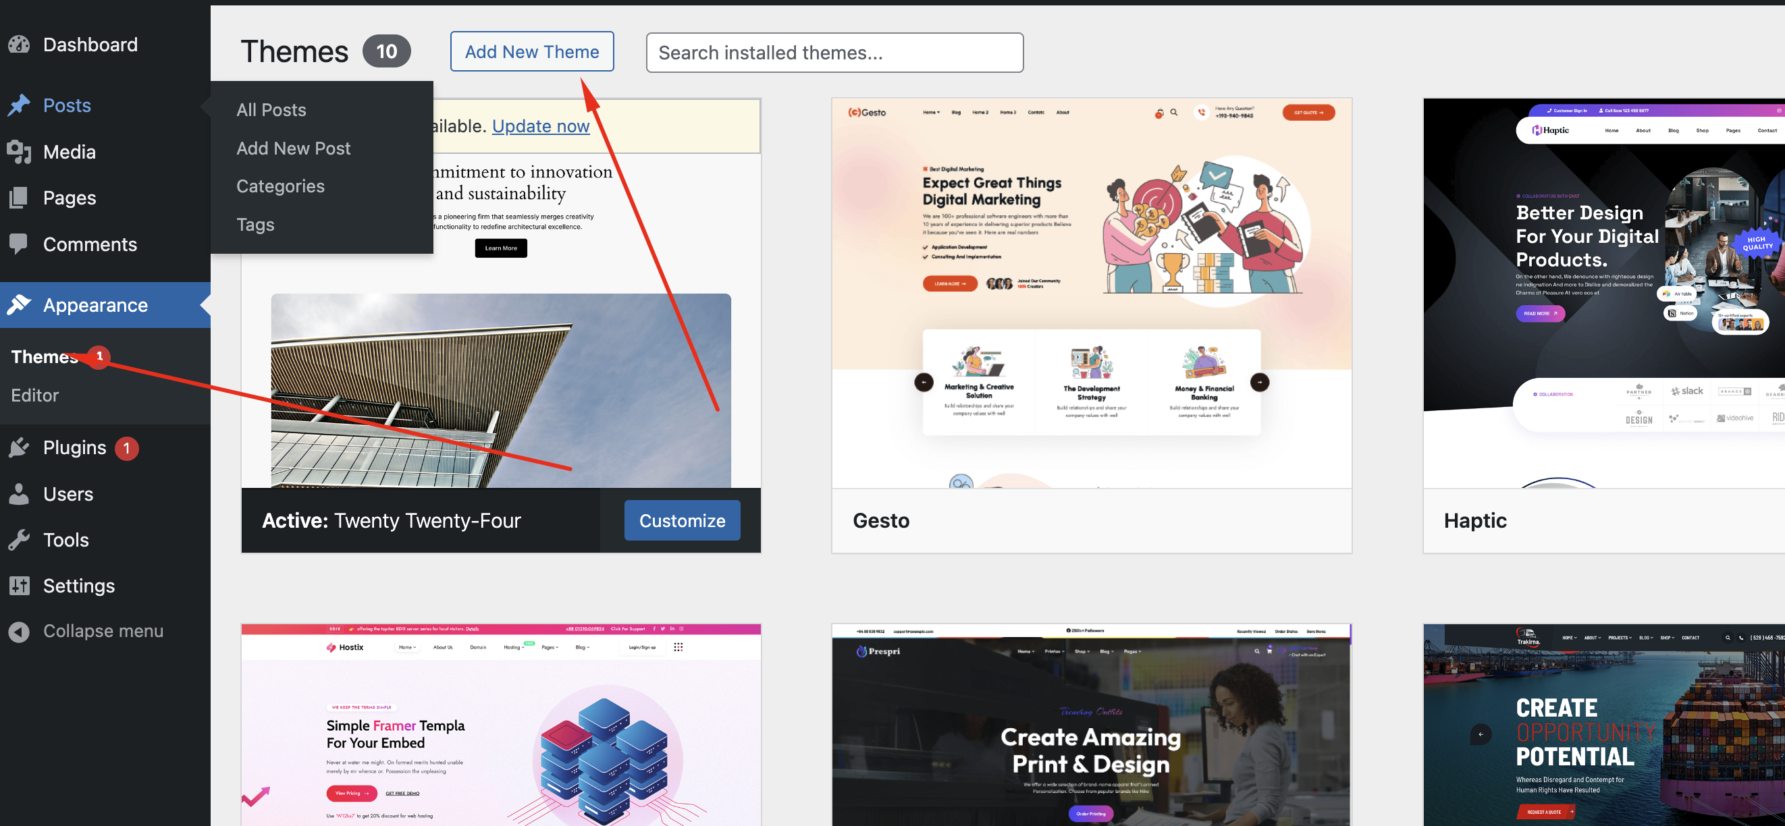Viewport: 1785px width, 826px height.
Task: Open Users via the person icon
Action: click(20, 494)
